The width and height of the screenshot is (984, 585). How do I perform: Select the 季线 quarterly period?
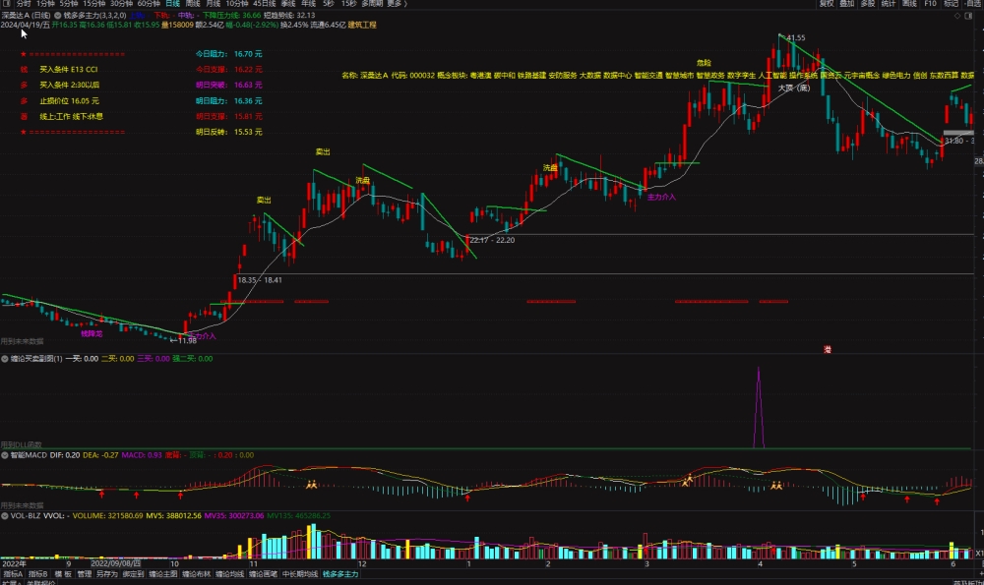tap(288, 4)
